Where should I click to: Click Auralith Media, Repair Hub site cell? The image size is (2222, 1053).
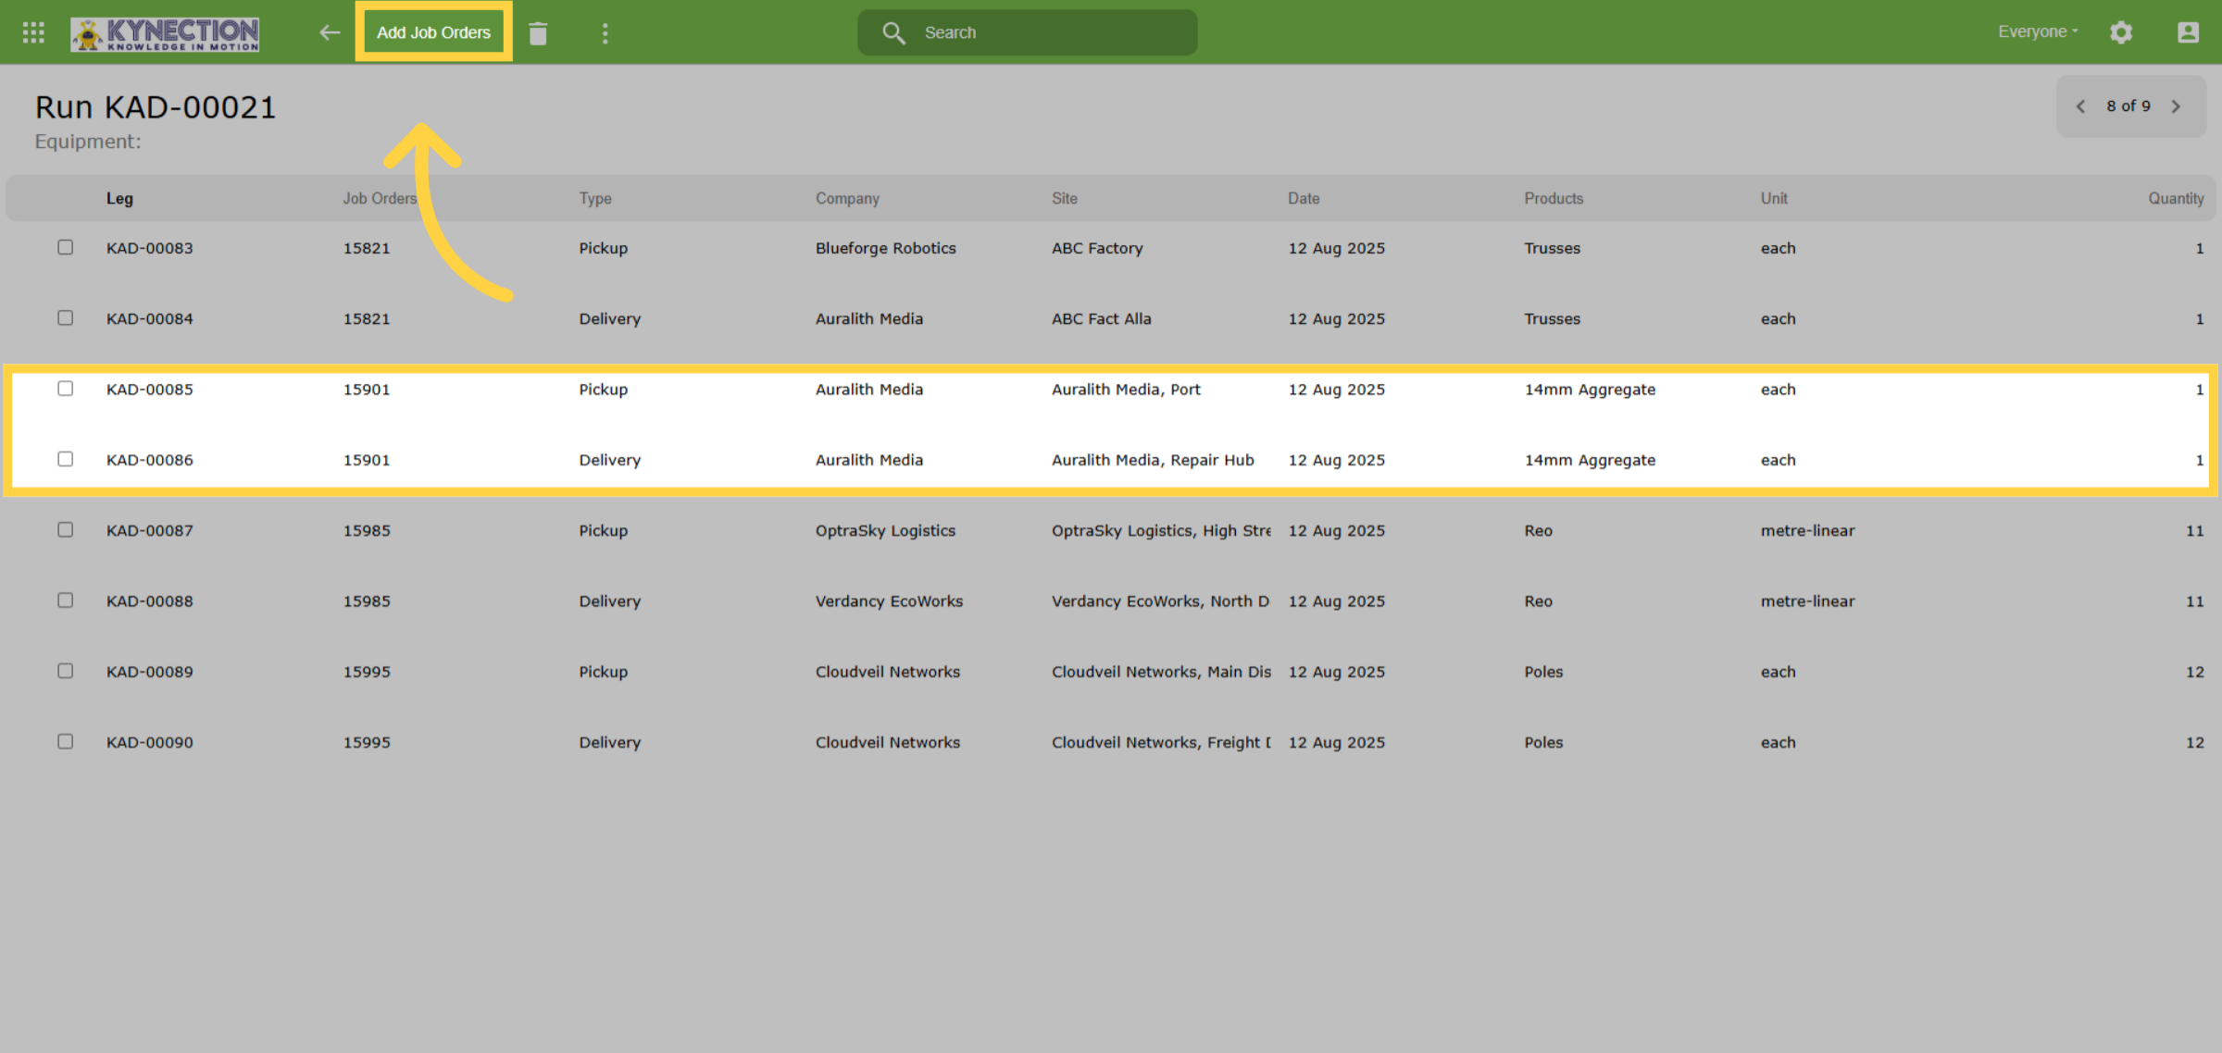coord(1153,460)
